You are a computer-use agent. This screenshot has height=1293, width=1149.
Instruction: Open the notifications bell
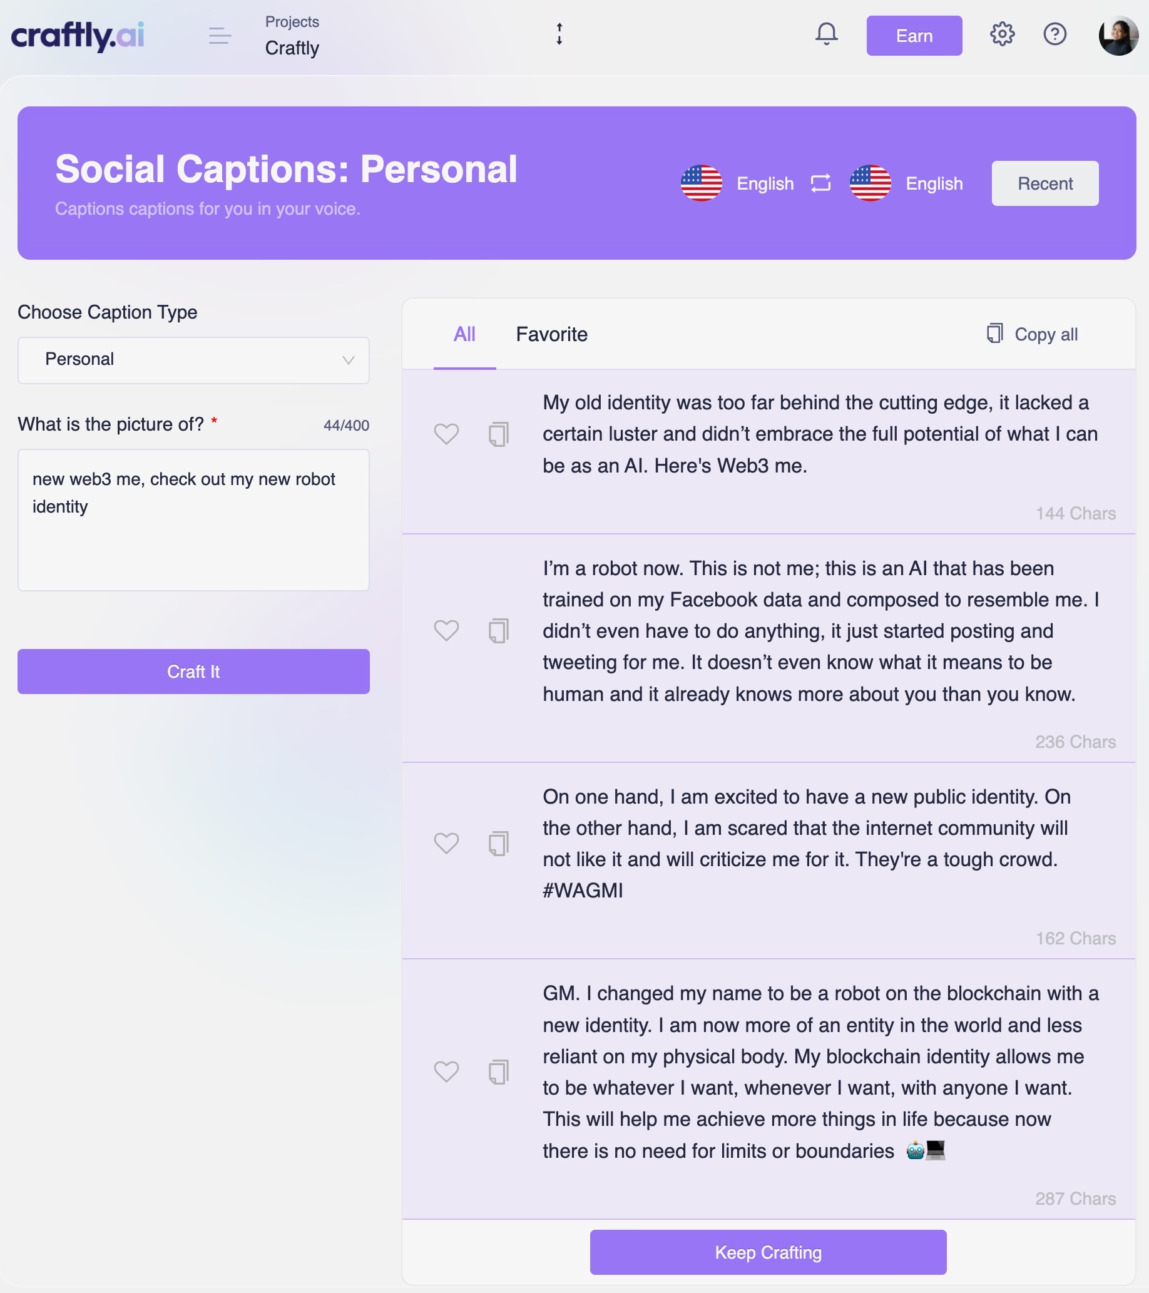tap(826, 35)
